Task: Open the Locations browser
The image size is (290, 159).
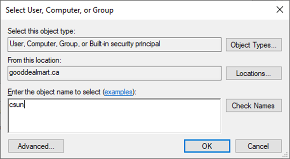Action: [254, 73]
